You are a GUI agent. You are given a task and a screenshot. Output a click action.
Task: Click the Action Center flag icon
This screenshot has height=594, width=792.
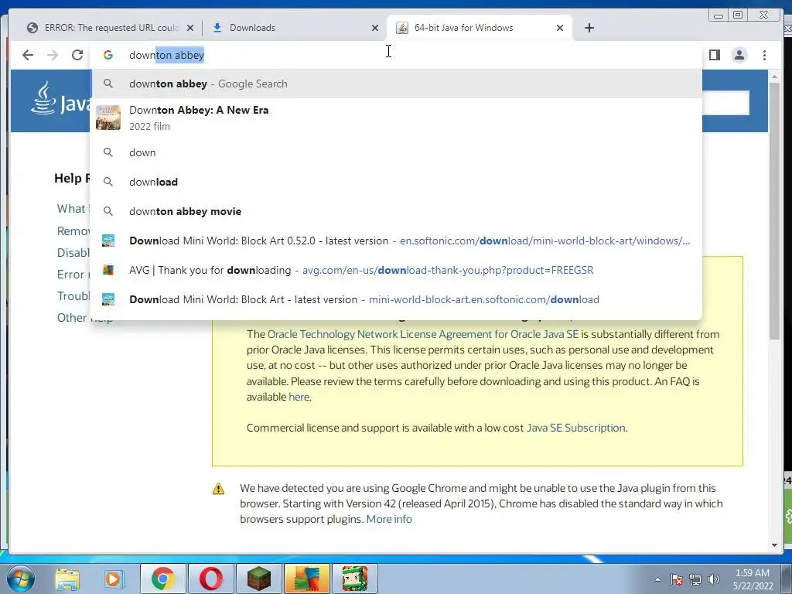[x=676, y=579]
